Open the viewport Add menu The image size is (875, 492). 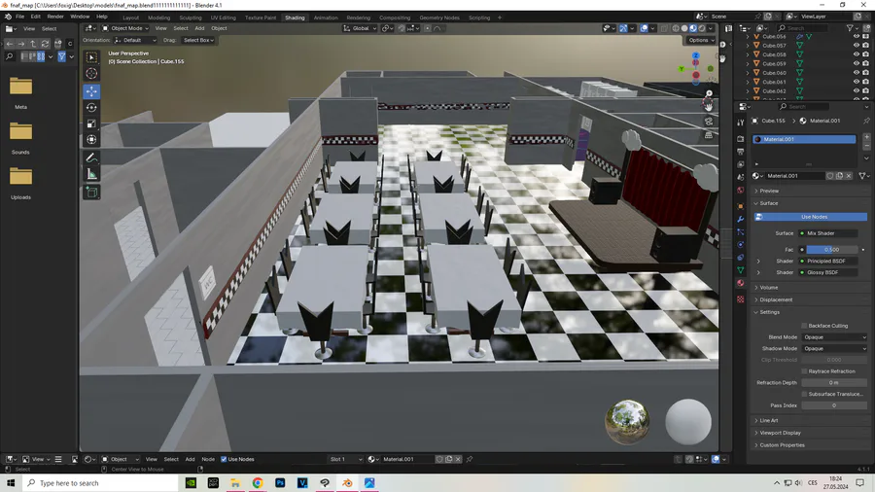[x=199, y=28]
